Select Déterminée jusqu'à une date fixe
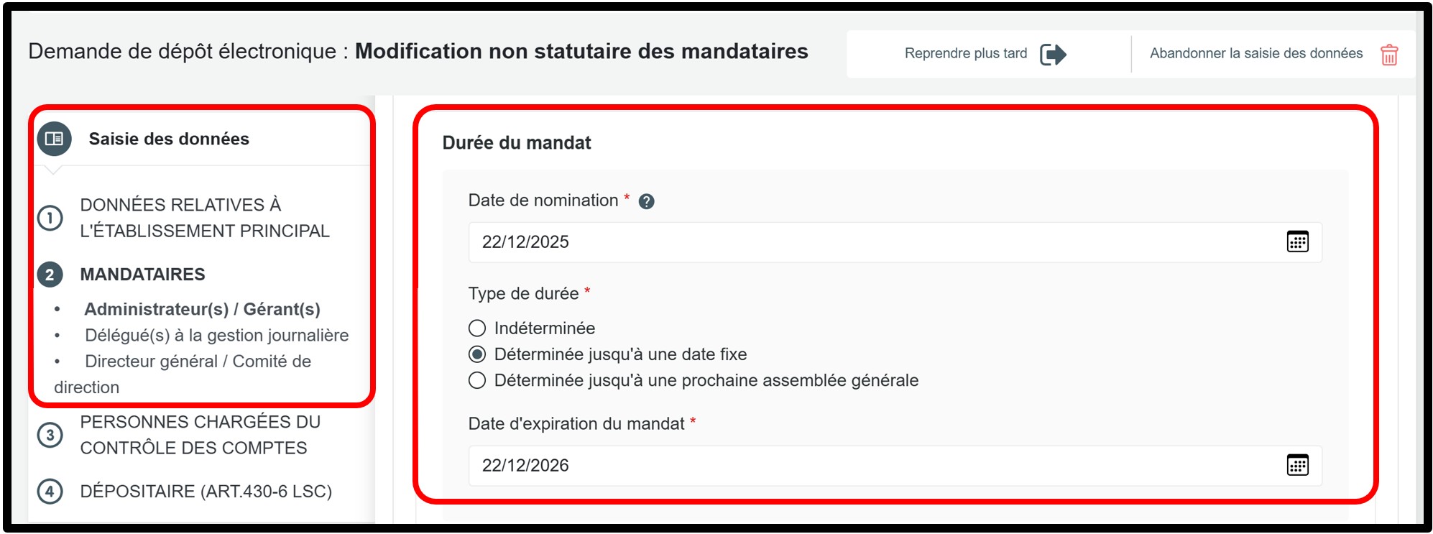This screenshot has height=534, width=1433. coord(477,354)
